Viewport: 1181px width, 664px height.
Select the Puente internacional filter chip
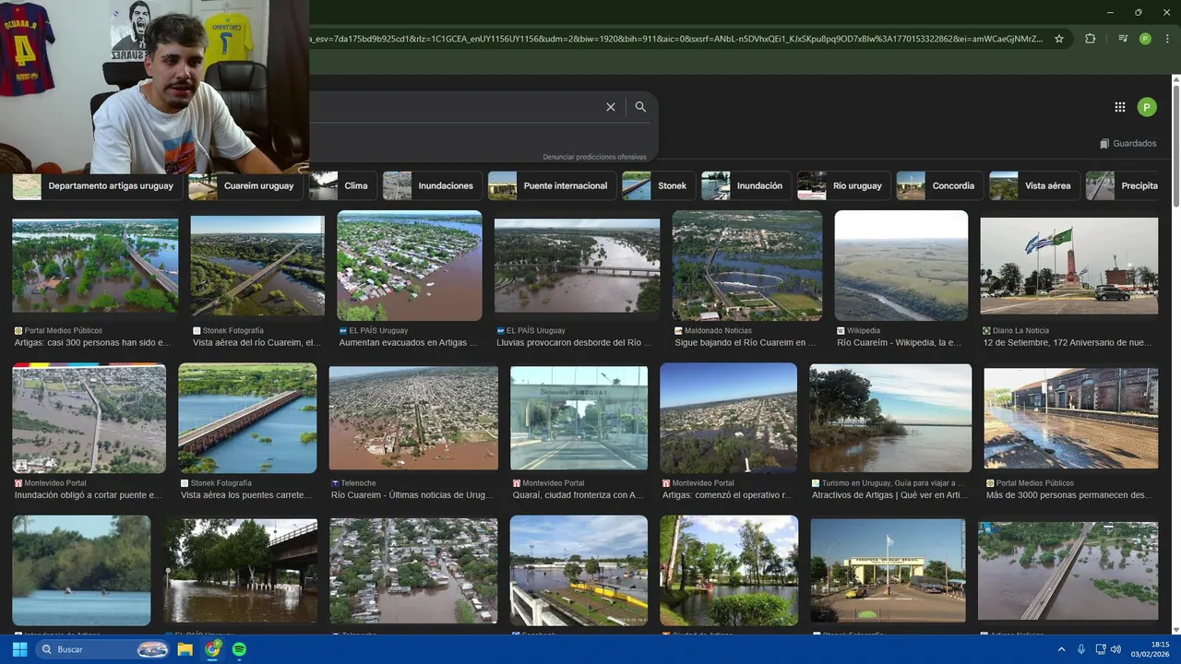[x=551, y=185]
